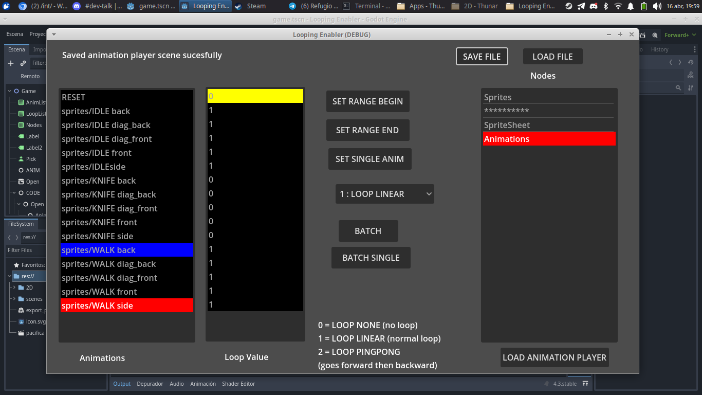Select the Animations node in Nodes list
This screenshot has width=702, height=395.
[549, 139]
